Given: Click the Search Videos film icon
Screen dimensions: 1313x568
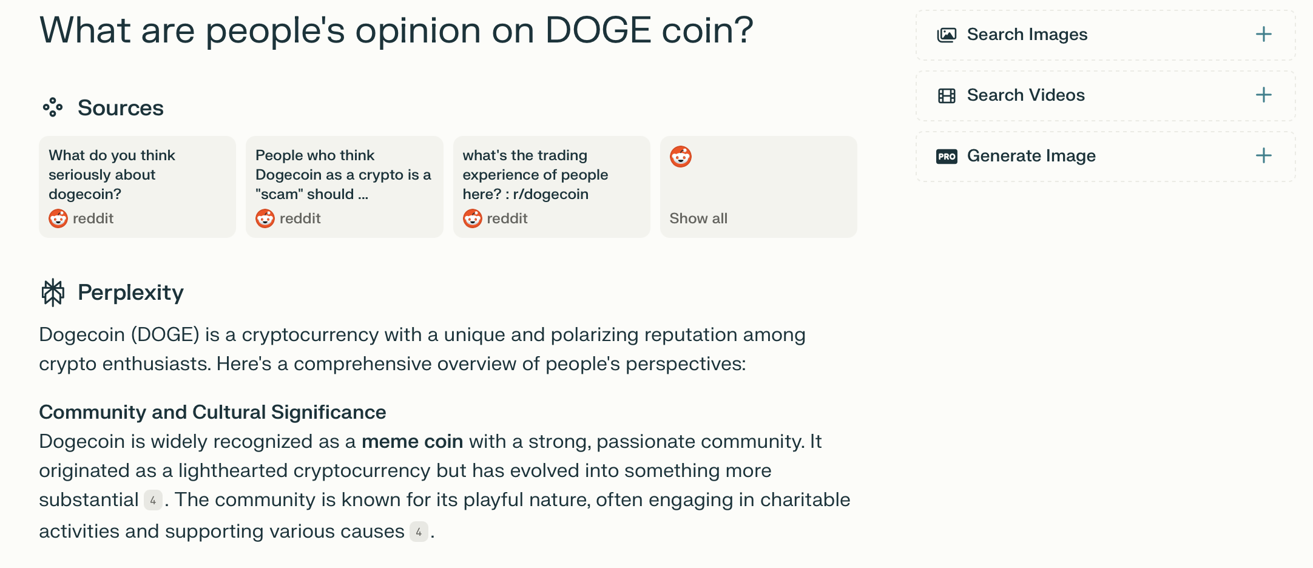Looking at the screenshot, I should (947, 95).
